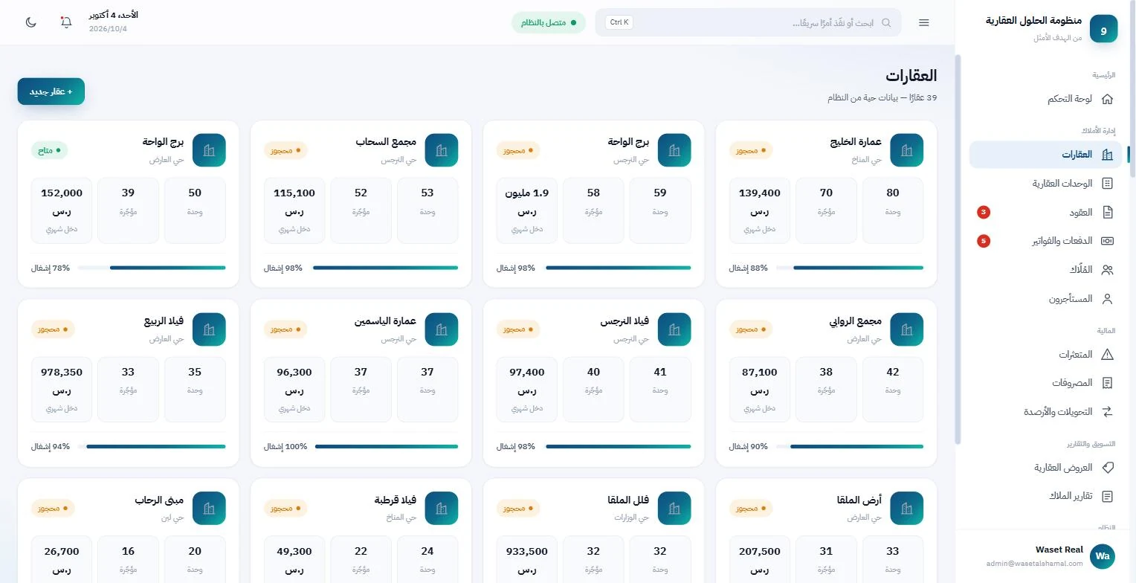Click admin@wasetalahamal.com email text

(1035, 564)
